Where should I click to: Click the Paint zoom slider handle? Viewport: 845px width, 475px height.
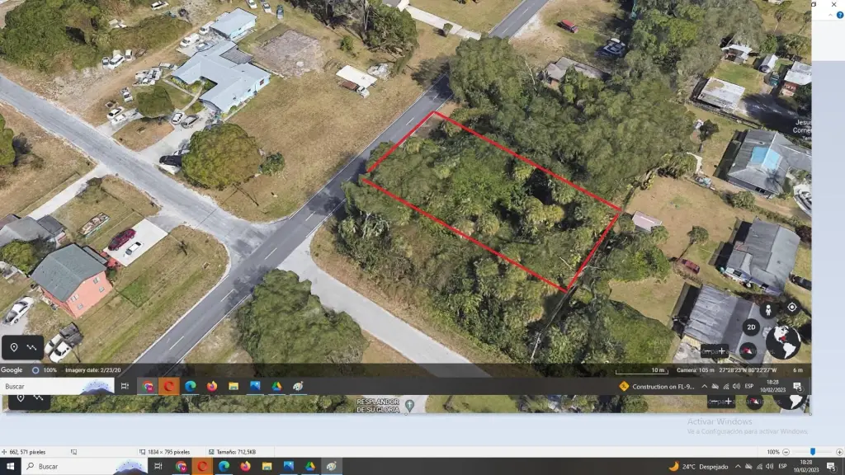tap(813, 452)
